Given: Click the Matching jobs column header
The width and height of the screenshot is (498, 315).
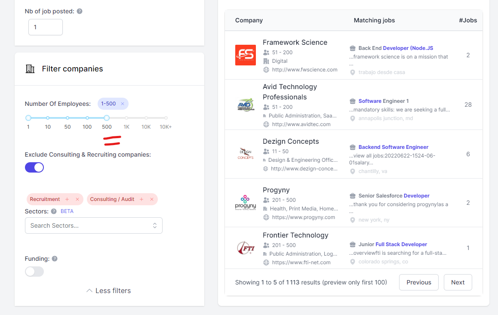Looking at the screenshot, I should [x=374, y=20].
